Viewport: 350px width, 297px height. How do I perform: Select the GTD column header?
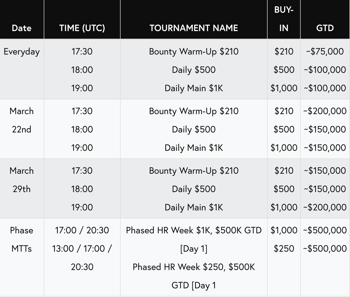coord(325,28)
